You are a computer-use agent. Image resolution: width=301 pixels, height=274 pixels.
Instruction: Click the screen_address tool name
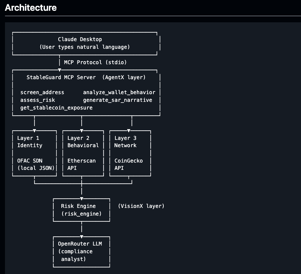pos(42,92)
